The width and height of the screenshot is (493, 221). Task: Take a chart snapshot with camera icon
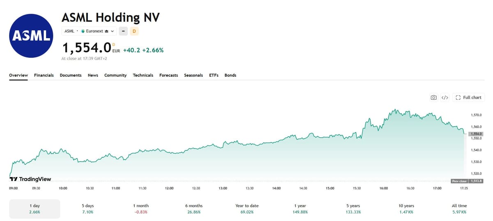(433, 97)
